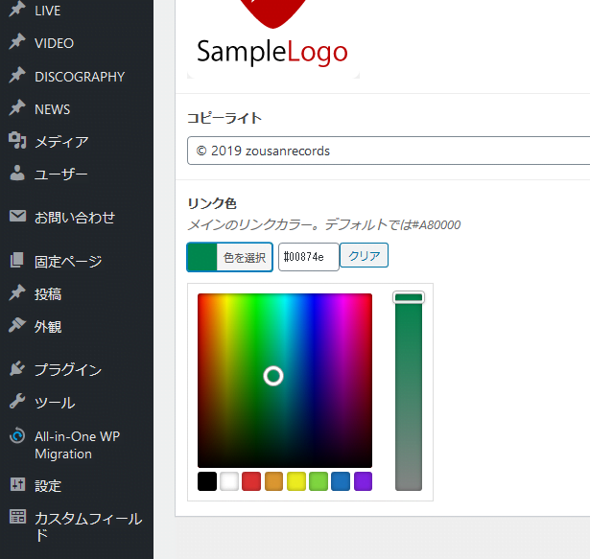Click the paintbrush icon beside 外観
Screen dimensions: 590x559
coord(17,326)
